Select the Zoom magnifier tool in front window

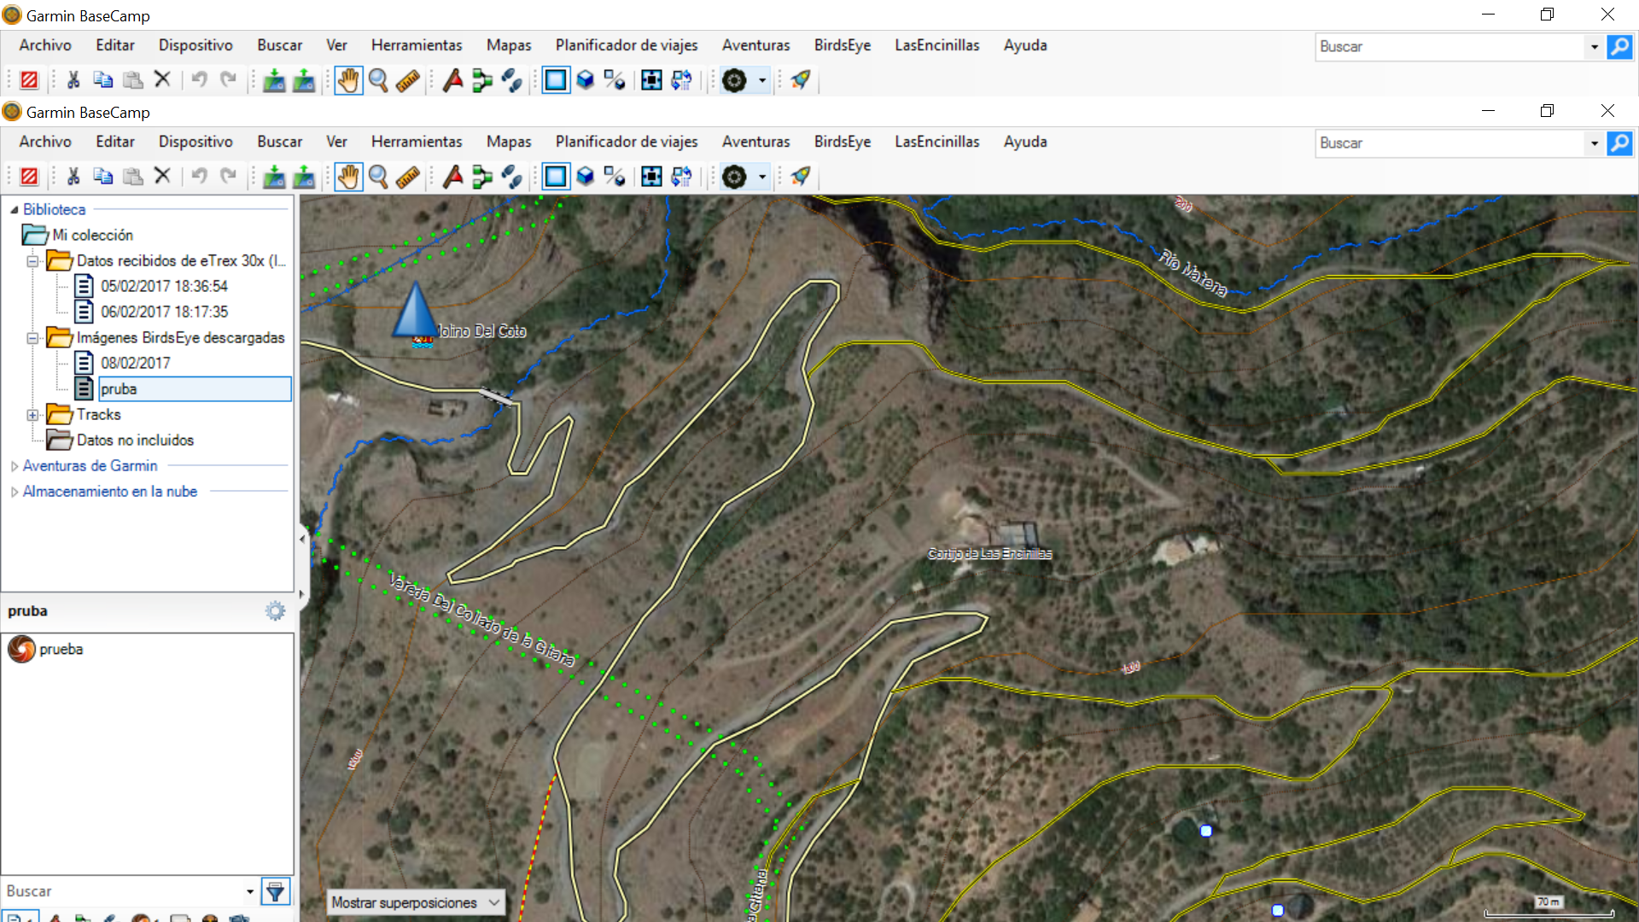[x=378, y=177]
